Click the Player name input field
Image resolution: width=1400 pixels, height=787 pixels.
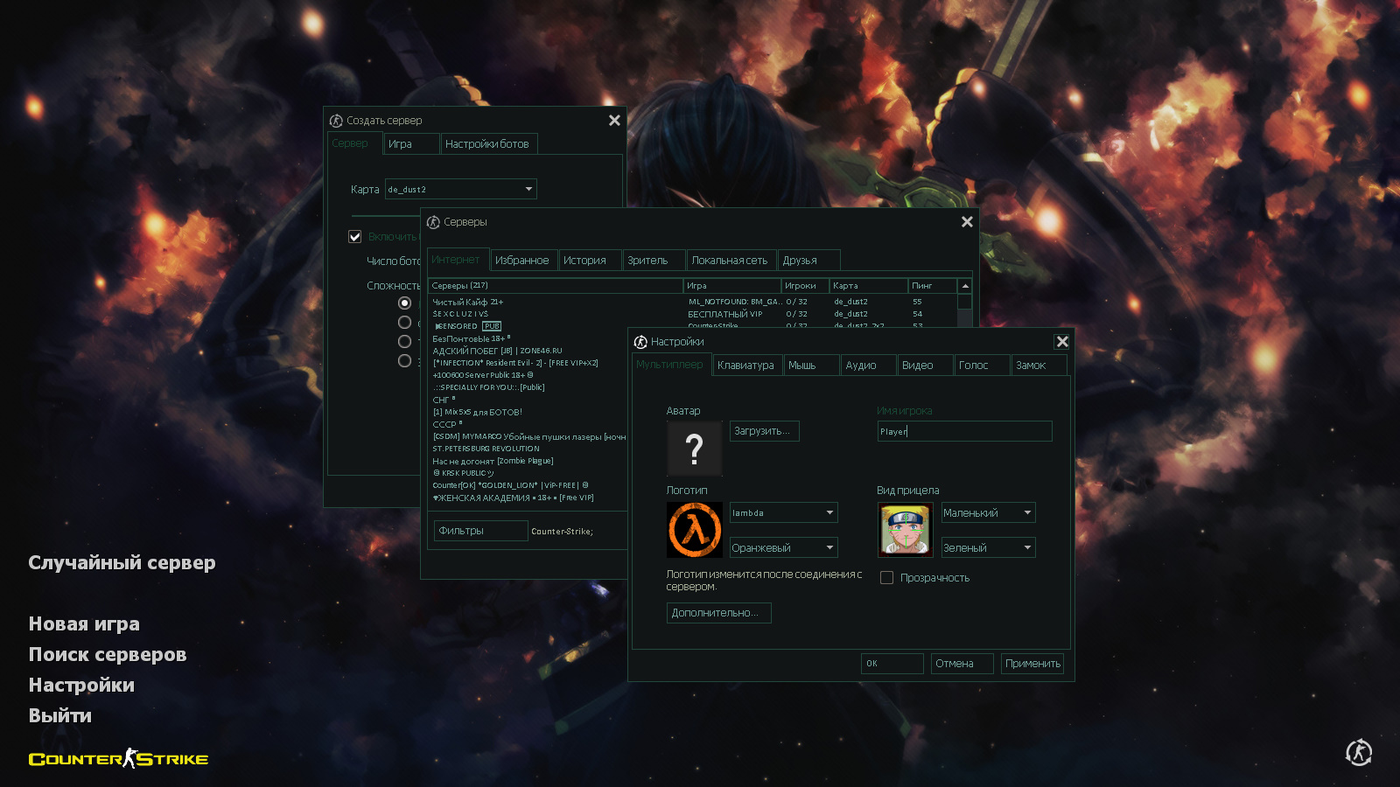962,430
